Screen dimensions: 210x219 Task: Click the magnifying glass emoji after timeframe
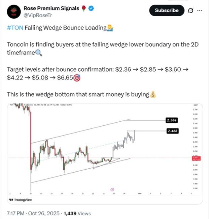click(x=39, y=53)
